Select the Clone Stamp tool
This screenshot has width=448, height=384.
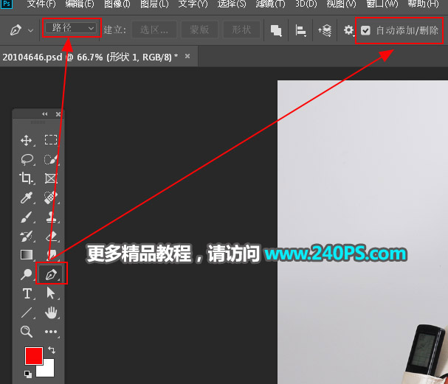click(x=51, y=217)
